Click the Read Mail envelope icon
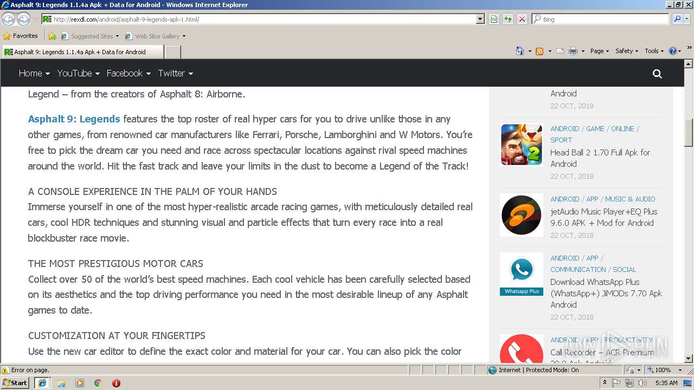 click(x=560, y=51)
